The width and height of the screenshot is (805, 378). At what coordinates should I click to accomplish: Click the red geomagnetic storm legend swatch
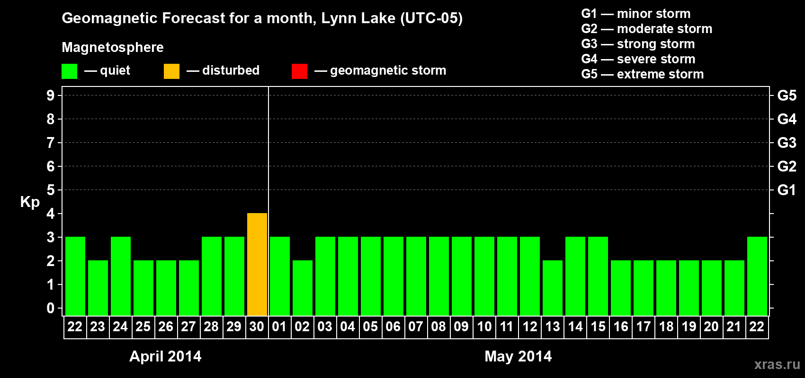click(299, 71)
